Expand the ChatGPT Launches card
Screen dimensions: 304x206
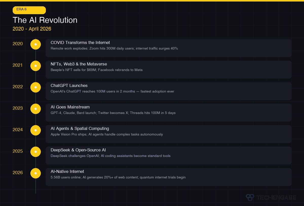[168, 91]
